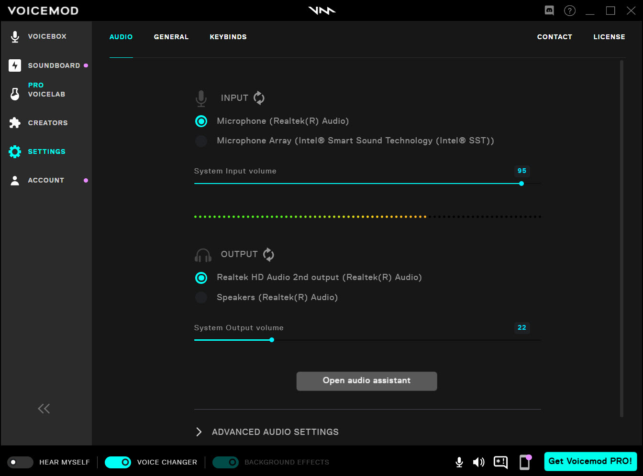The width and height of the screenshot is (643, 476).
Task: Open Soundboard from the sidebar
Action: coord(54,65)
